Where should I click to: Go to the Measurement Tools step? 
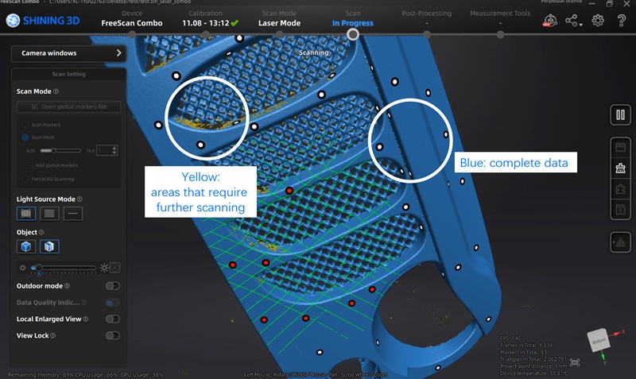pos(500,18)
